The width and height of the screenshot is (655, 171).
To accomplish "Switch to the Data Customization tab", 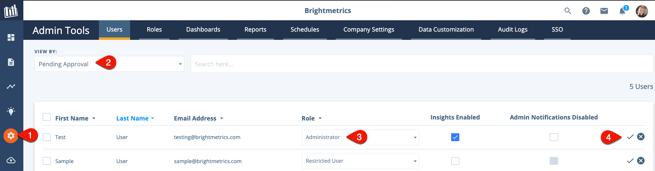I will pyautogui.click(x=446, y=30).
